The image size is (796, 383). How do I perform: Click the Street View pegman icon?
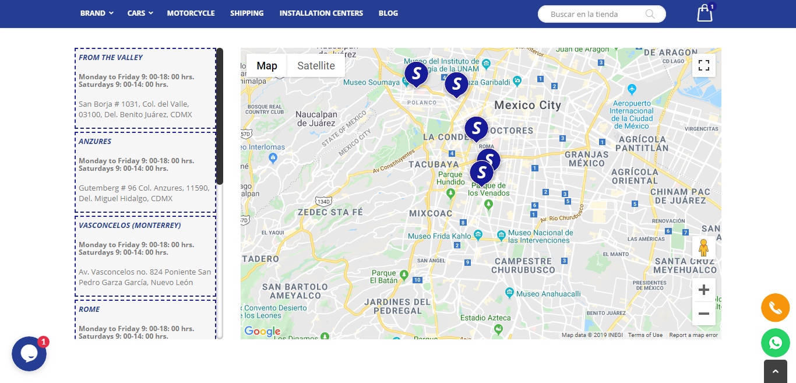(x=703, y=248)
